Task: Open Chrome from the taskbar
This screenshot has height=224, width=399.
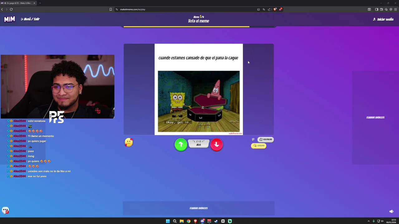Action: point(188,221)
